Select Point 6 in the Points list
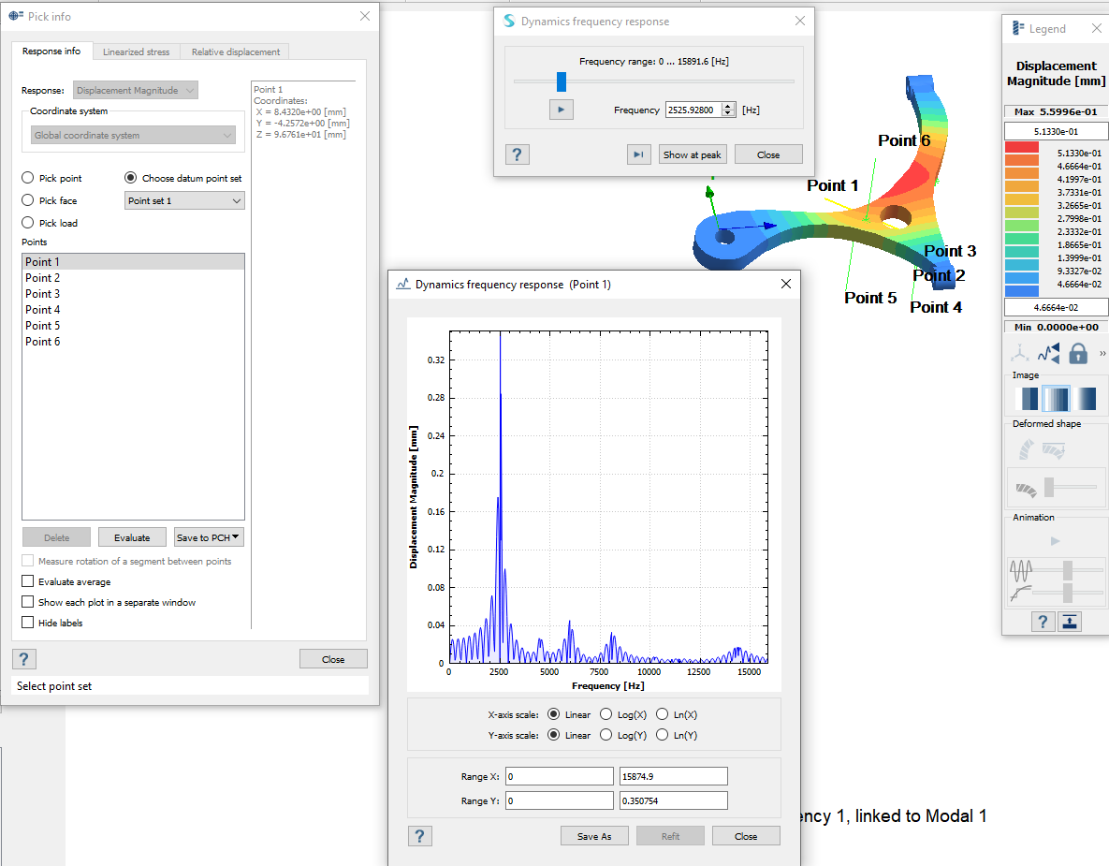Screen dimensions: 1109x866 tap(133, 341)
